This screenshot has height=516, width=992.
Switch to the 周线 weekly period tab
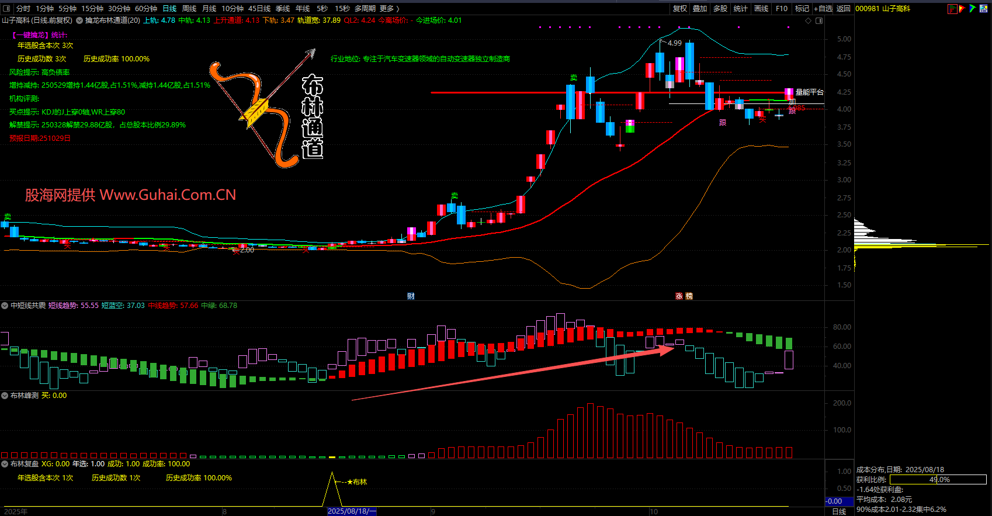[x=189, y=9]
